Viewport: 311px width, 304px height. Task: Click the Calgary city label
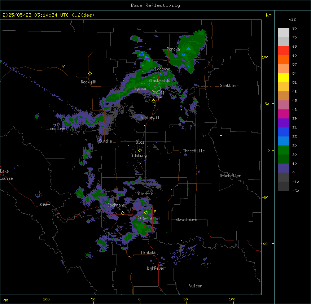(144, 218)
